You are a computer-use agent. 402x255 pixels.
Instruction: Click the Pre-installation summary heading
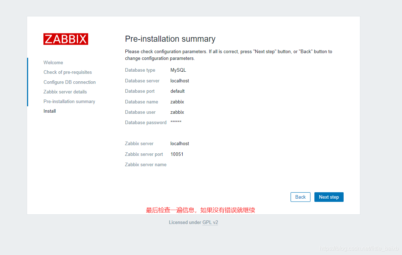[170, 39]
